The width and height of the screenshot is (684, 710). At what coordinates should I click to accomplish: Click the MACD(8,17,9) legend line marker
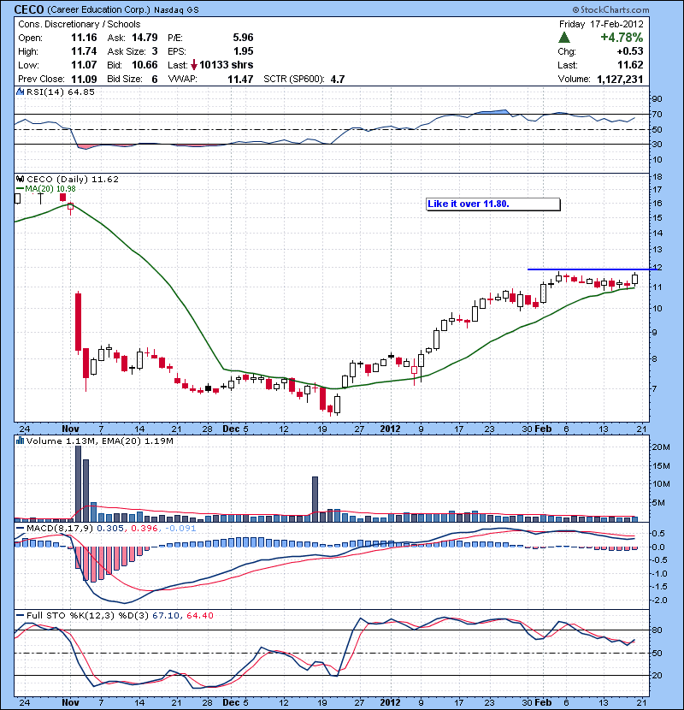(x=20, y=529)
